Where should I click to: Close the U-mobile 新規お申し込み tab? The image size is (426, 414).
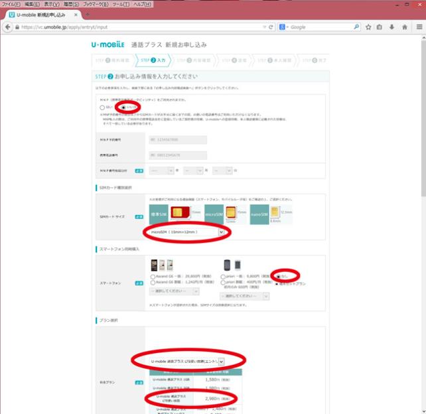76,15
